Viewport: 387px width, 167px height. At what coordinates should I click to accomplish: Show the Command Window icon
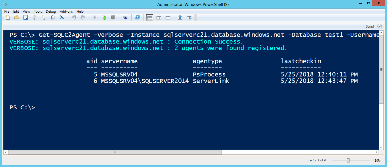180,17
